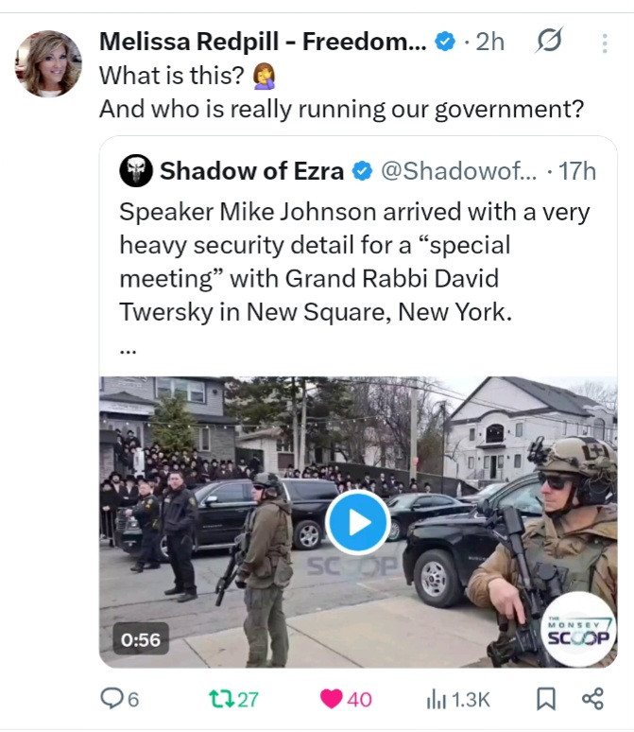Screen dimensions: 634x732
Task: Open Shadow of Ezra's skull avatar
Action: [x=136, y=171]
